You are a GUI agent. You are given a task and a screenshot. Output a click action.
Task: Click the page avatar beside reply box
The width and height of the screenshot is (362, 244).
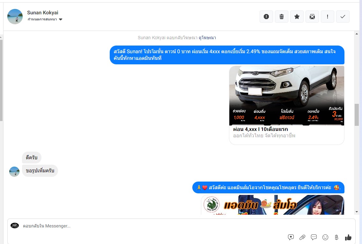(15, 226)
